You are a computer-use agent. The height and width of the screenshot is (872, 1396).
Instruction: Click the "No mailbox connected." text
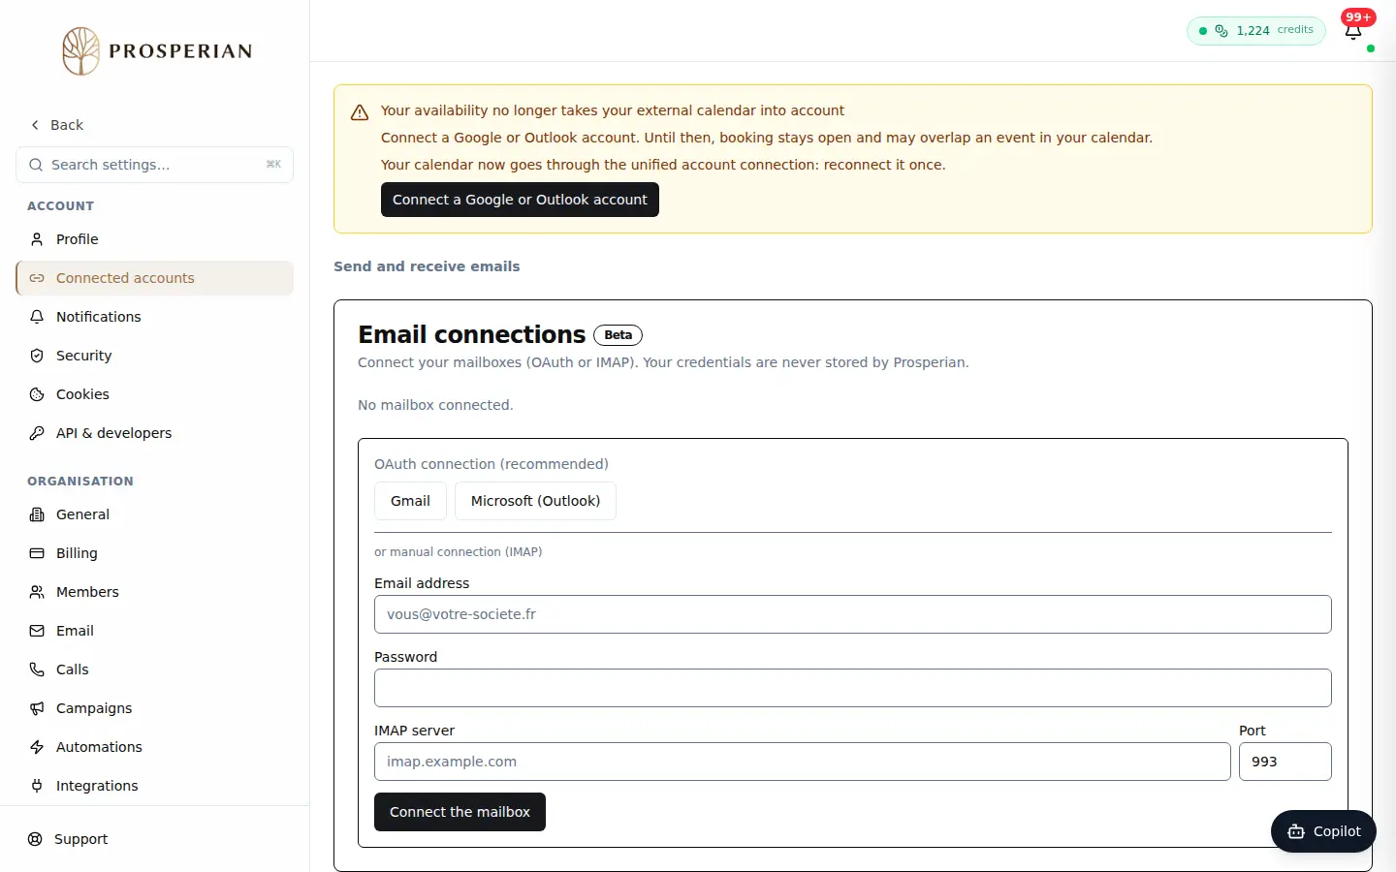(x=435, y=405)
